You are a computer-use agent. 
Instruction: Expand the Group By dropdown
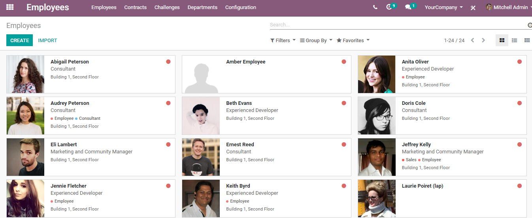[x=316, y=40]
